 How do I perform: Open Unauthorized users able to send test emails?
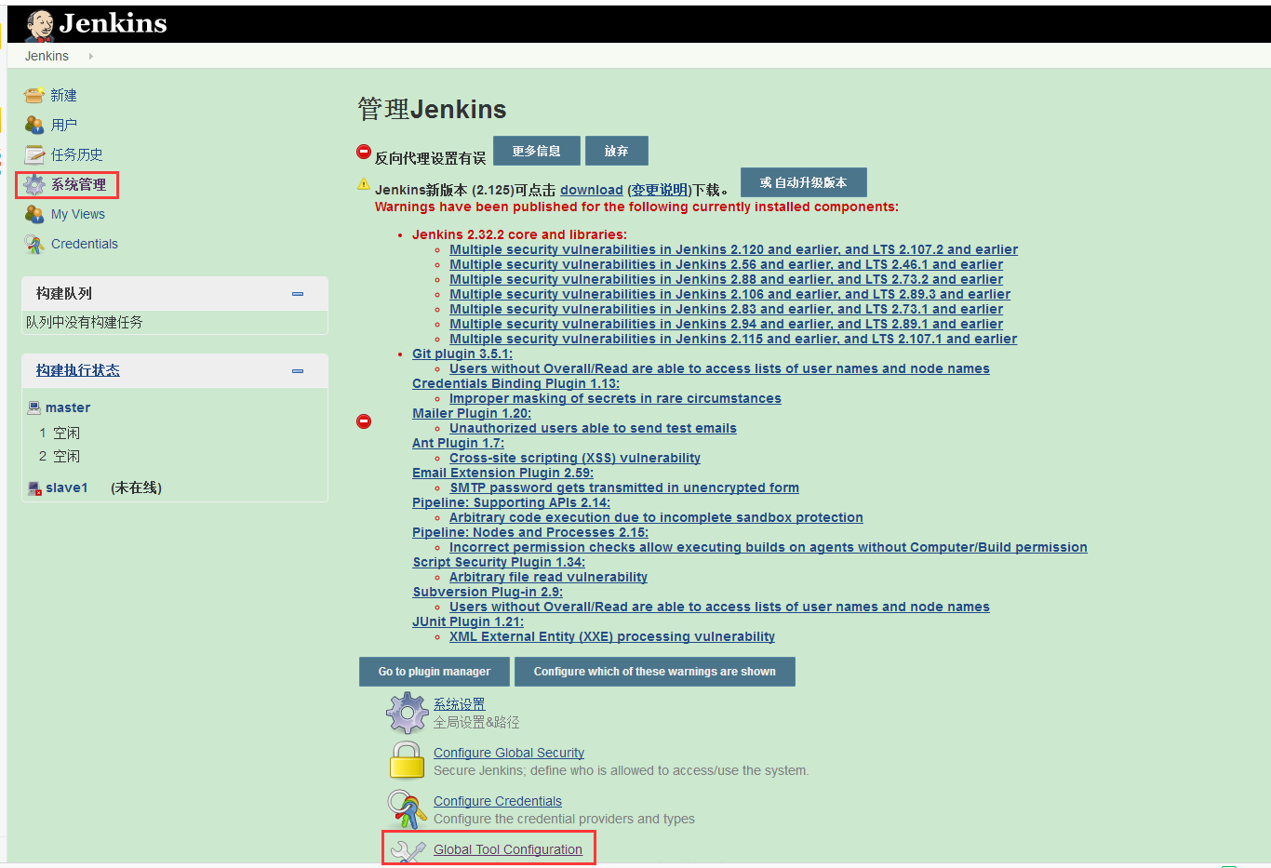click(x=593, y=428)
